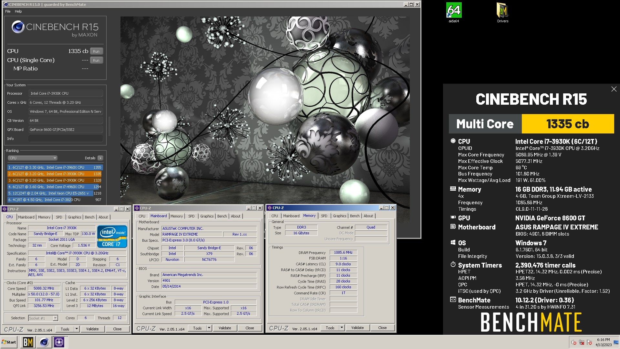Screen dimensions: 620x349
Task: Click the Processor field Intel Core i7-3930K CPU
Action: (x=66, y=93)
